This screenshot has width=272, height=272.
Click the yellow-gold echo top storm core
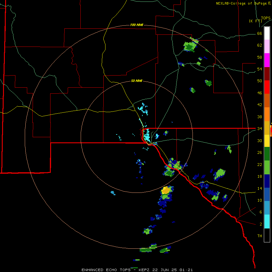[x=166, y=190]
